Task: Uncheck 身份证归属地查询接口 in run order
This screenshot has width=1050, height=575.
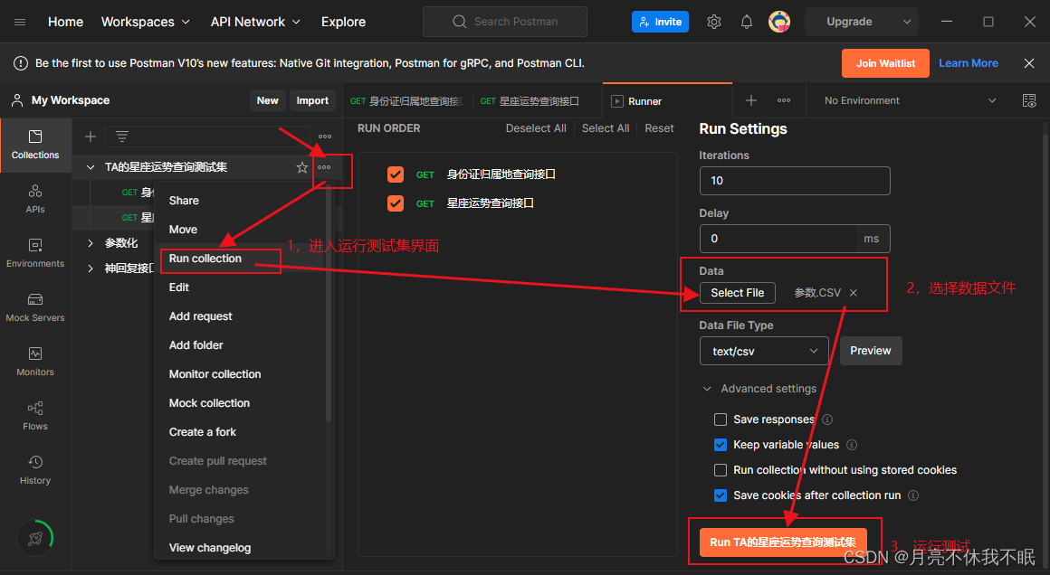Action: pyautogui.click(x=396, y=174)
